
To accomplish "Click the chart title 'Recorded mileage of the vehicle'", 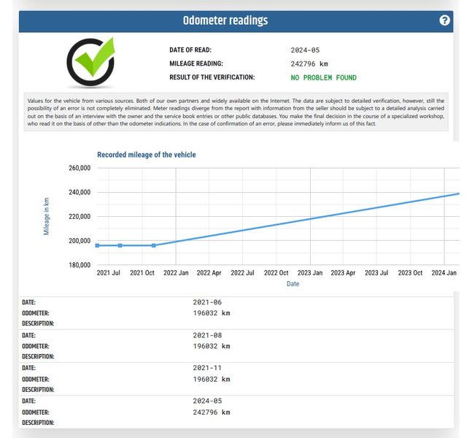I will (147, 155).
